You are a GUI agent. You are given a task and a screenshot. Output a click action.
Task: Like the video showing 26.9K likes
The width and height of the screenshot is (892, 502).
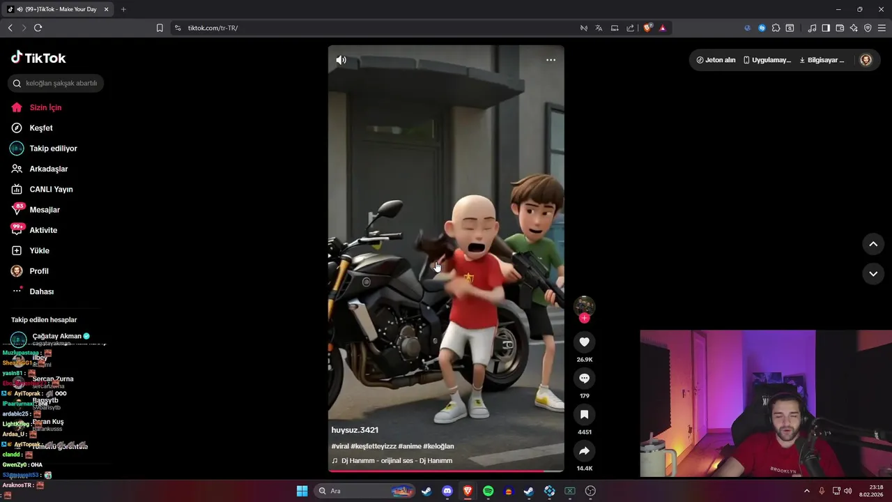[584, 342]
